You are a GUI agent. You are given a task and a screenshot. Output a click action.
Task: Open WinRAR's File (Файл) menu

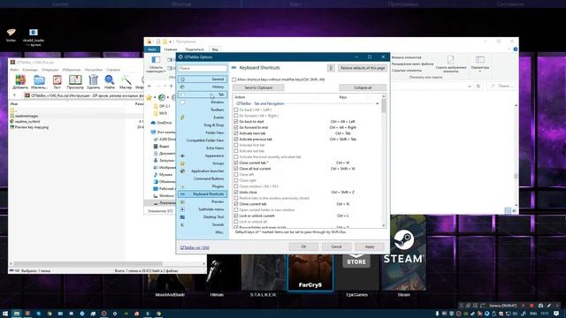[x=14, y=70]
